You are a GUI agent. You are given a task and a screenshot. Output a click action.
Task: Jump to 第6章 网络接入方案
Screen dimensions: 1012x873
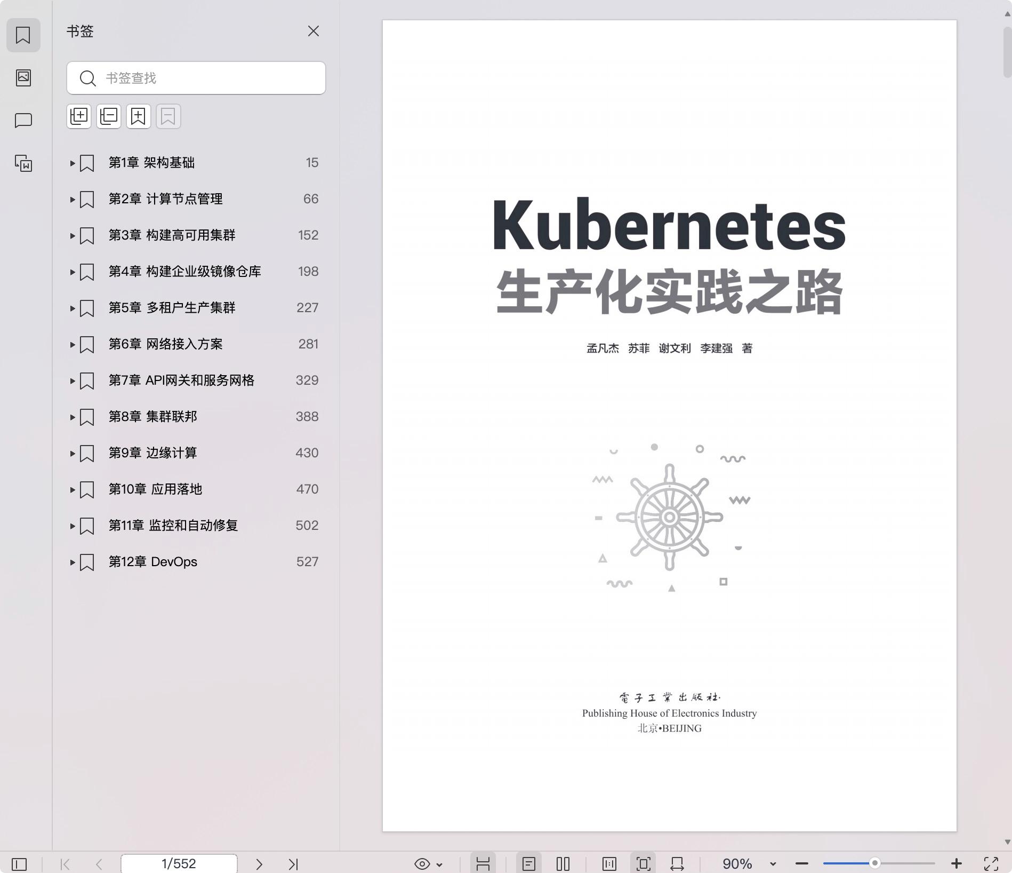click(166, 344)
